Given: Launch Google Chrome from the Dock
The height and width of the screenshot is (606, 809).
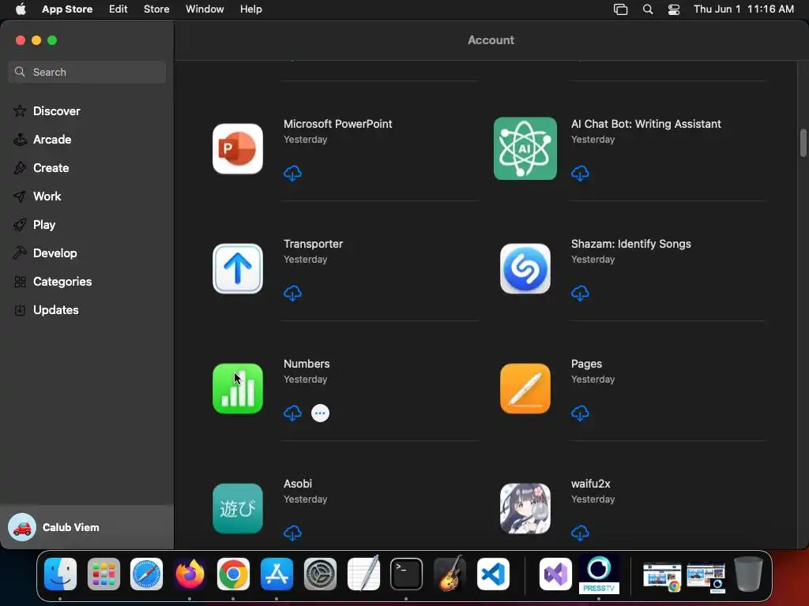Looking at the screenshot, I should 233,574.
